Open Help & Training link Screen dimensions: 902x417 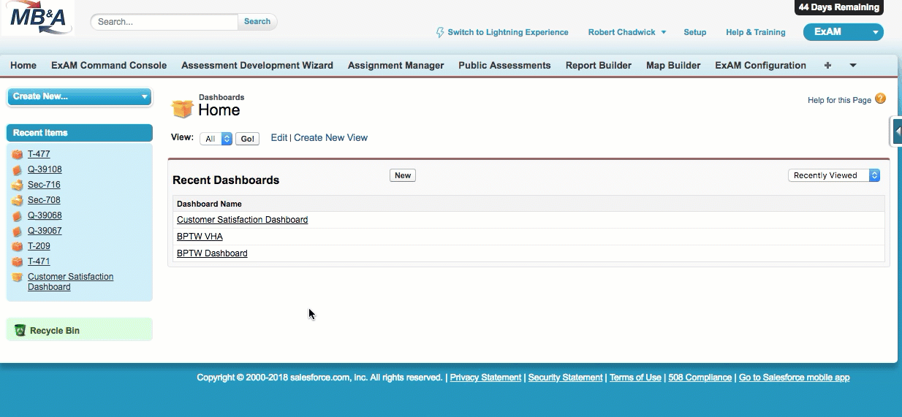point(756,32)
